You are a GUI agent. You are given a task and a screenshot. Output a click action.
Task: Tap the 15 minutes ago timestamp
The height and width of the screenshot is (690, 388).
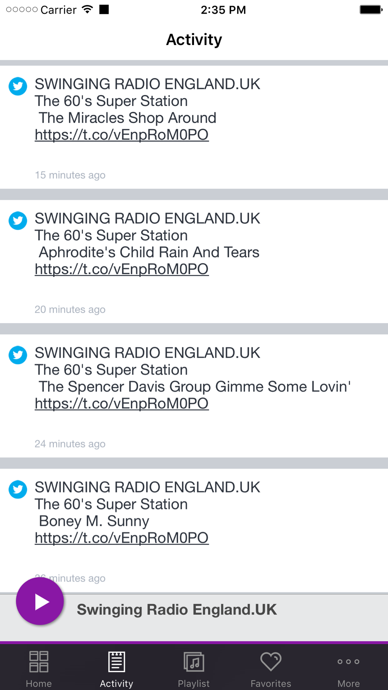tap(70, 175)
